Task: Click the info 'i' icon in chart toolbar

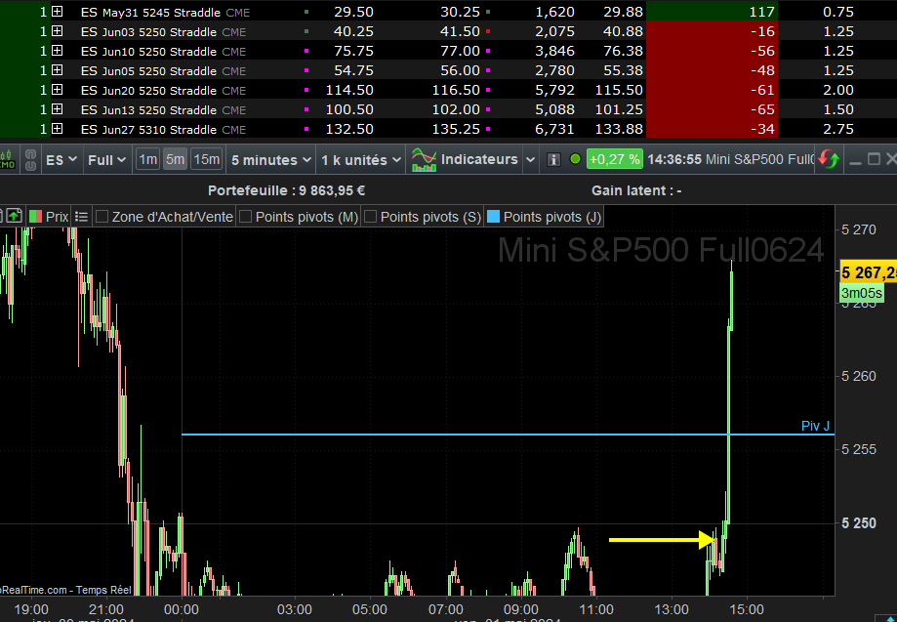Action: pos(553,159)
